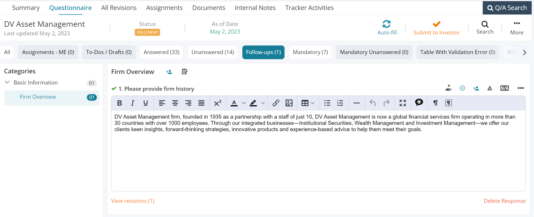
Task: Filter Table With Validation Error (0)
Action: point(458,52)
